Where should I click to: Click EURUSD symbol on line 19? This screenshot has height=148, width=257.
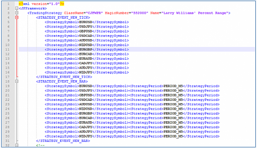click(86, 86)
